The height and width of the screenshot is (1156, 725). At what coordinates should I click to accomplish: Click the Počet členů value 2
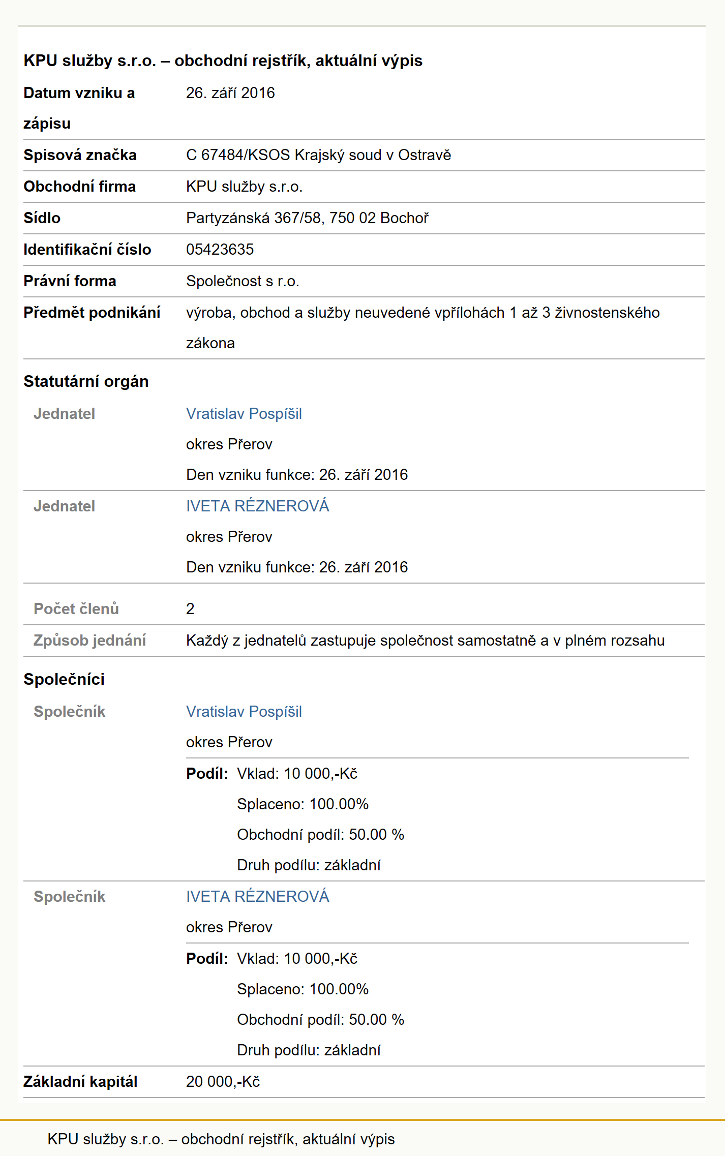[x=190, y=609]
